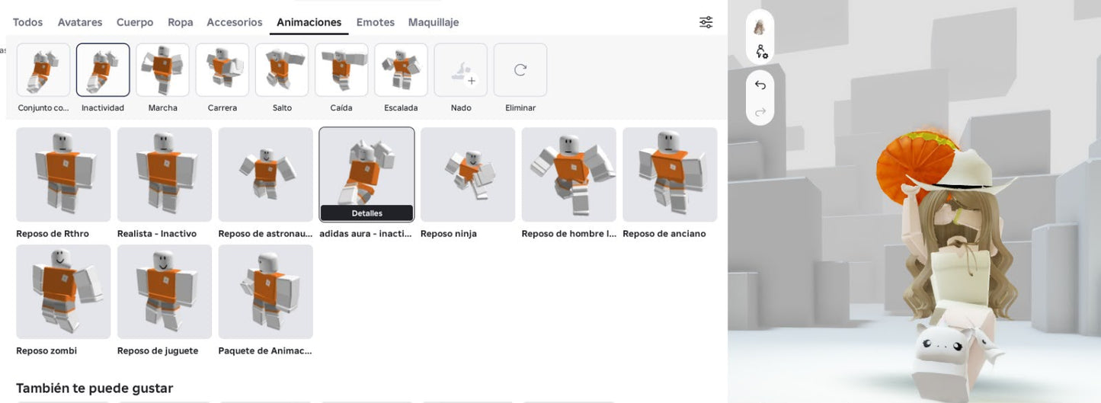Open the Cuerpo tab
This screenshot has height=403, width=1101.
pos(135,22)
